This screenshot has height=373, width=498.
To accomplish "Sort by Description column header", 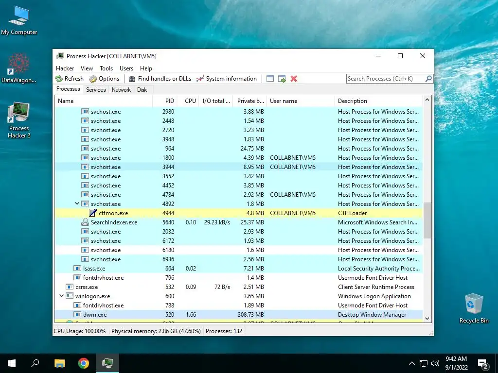I will [378, 101].
